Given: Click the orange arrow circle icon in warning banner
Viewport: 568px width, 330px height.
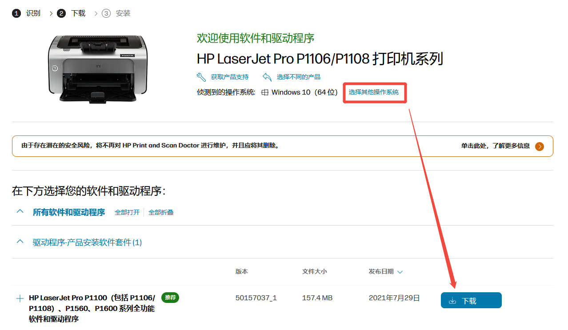Looking at the screenshot, I should pos(540,146).
